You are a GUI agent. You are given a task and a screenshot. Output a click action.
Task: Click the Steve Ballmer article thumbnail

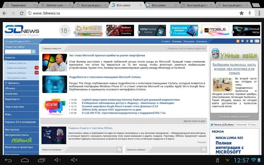54,63
